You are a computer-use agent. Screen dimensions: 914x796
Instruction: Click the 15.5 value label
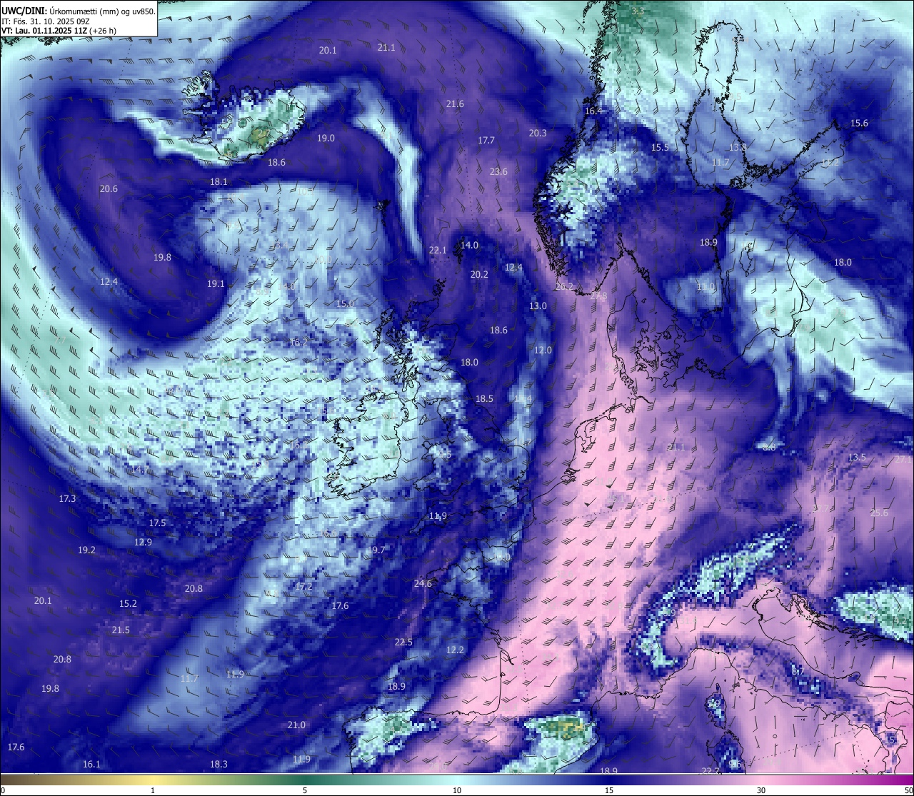click(660, 148)
